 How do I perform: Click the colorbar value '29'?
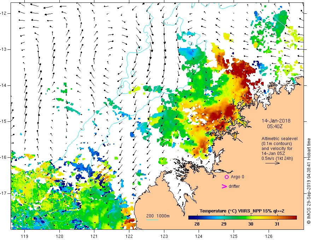pyautogui.click(x=224, y=224)
